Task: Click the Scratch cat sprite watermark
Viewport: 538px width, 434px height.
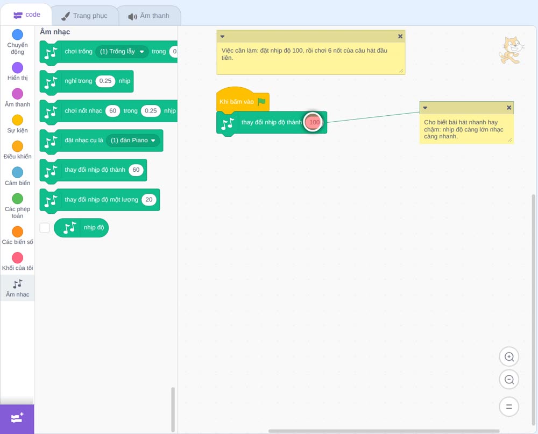Action: [511, 50]
